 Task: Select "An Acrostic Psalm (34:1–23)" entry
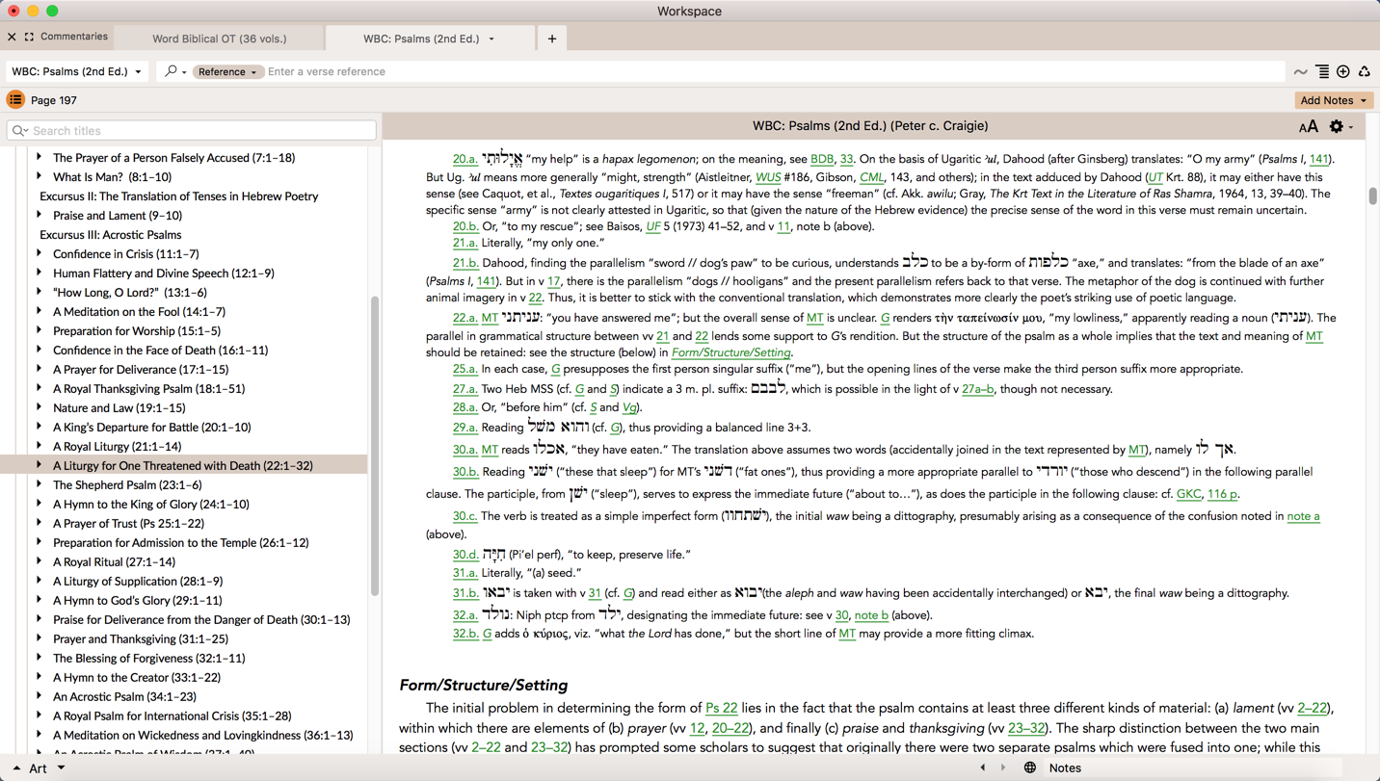(124, 696)
